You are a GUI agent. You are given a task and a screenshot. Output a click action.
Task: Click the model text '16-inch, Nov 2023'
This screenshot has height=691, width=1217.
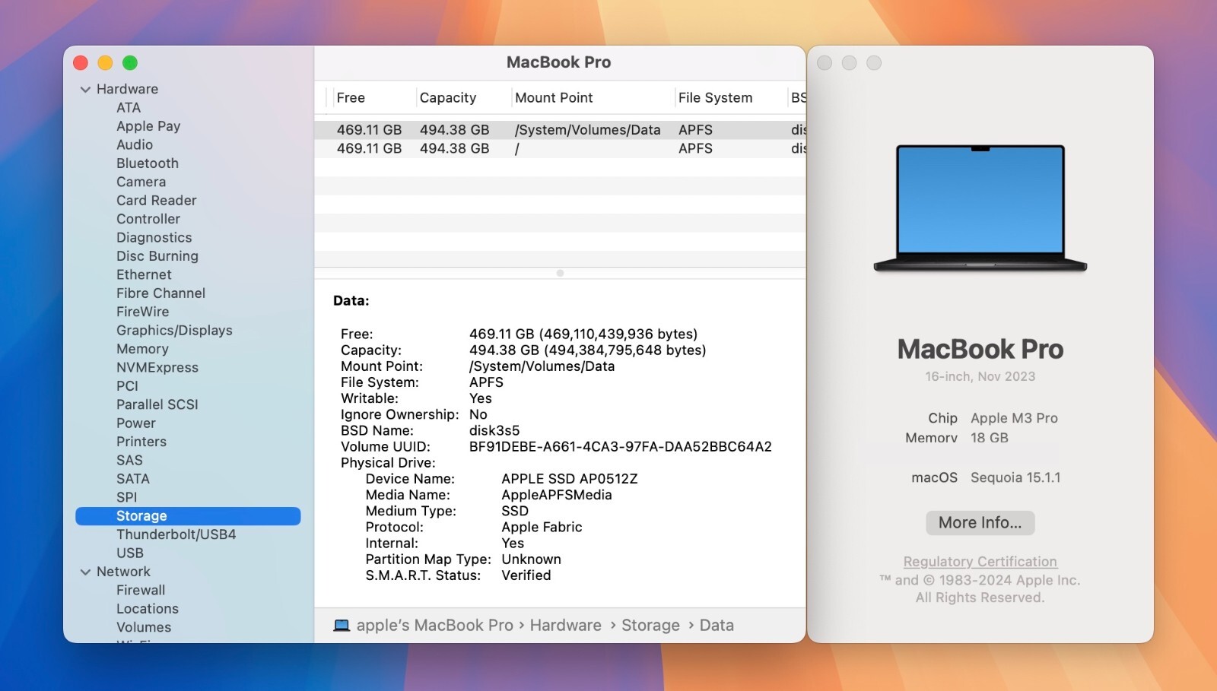coord(980,376)
